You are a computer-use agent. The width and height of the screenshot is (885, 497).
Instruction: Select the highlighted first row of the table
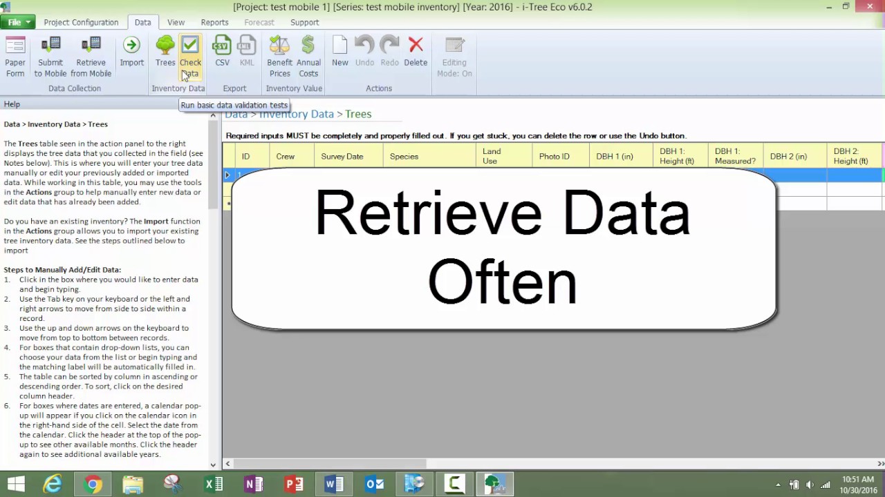228,175
